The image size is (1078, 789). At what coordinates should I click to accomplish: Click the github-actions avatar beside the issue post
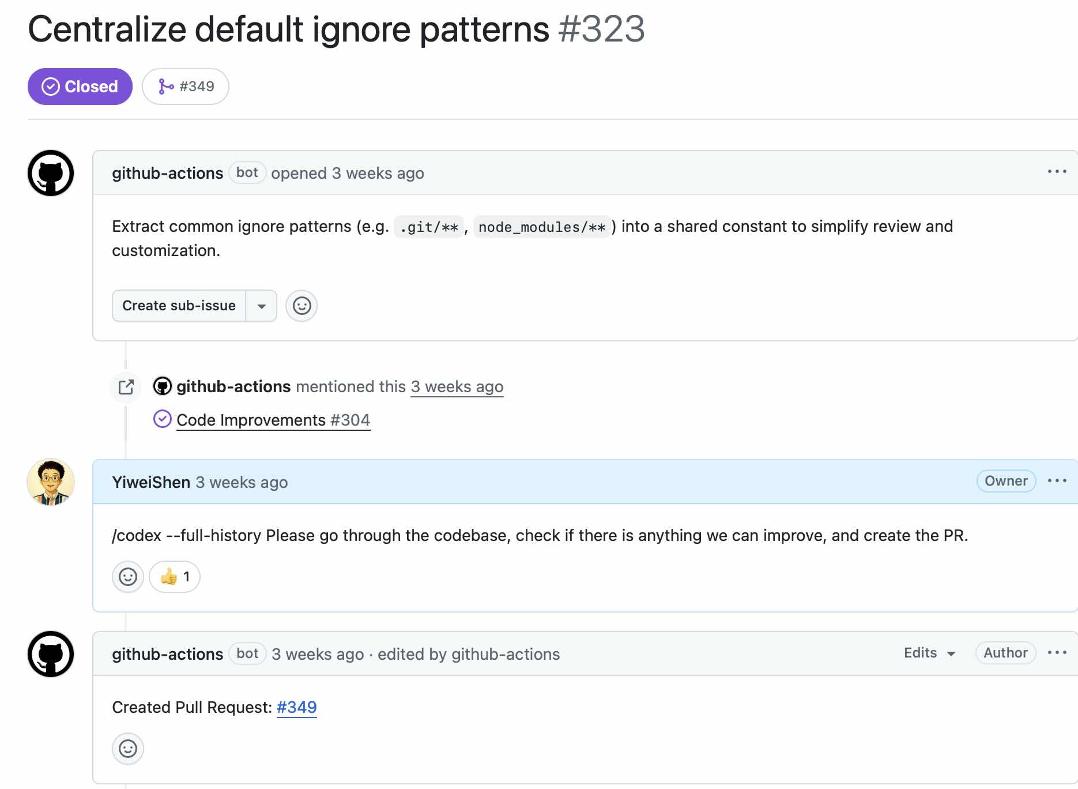pos(51,173)
